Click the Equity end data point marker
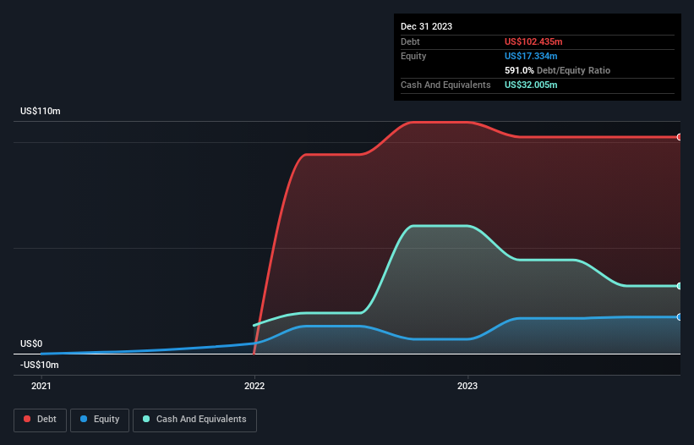Viewport: 694px width, 445px height. tap(679, 317)
